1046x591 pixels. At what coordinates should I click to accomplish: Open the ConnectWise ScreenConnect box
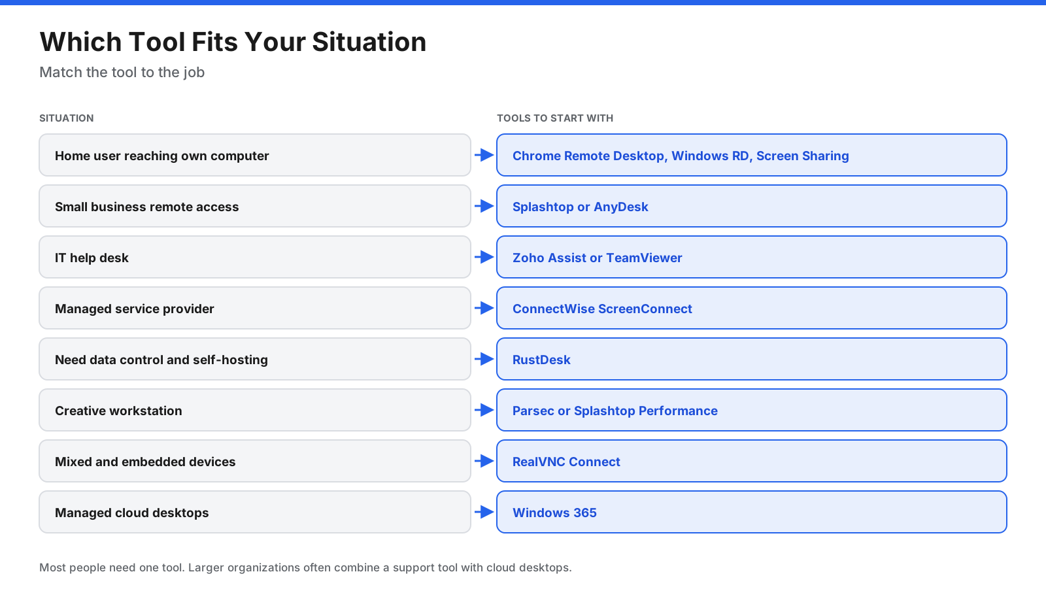pyautogui.click(x=752, y=308)
